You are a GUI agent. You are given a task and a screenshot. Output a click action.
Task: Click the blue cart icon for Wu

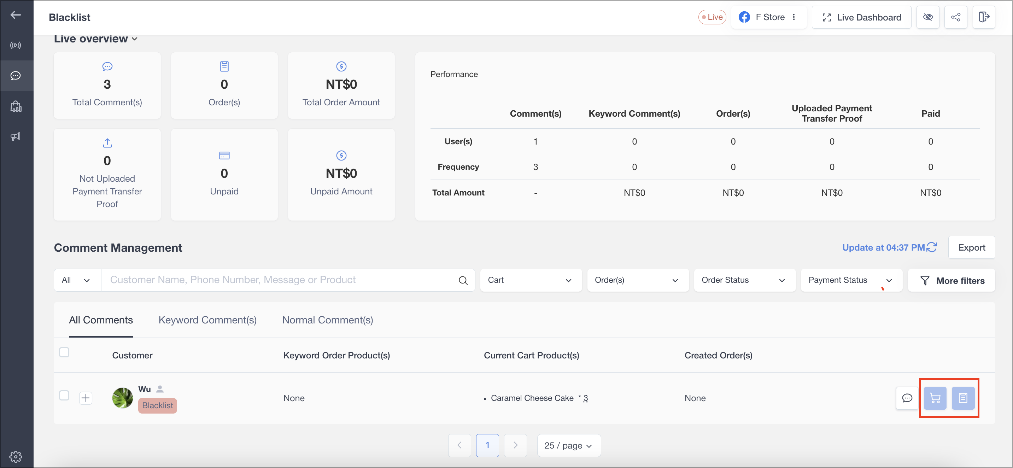click(x=935, y=398)
